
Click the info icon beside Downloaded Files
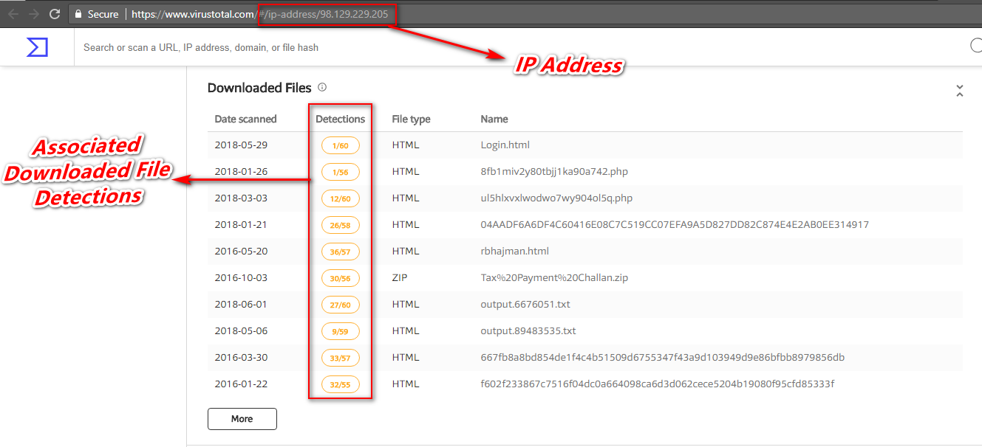point(322,87)
